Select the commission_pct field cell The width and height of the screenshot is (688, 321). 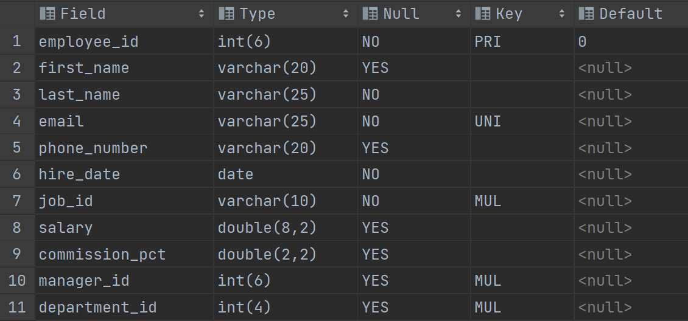click(124, 254)
